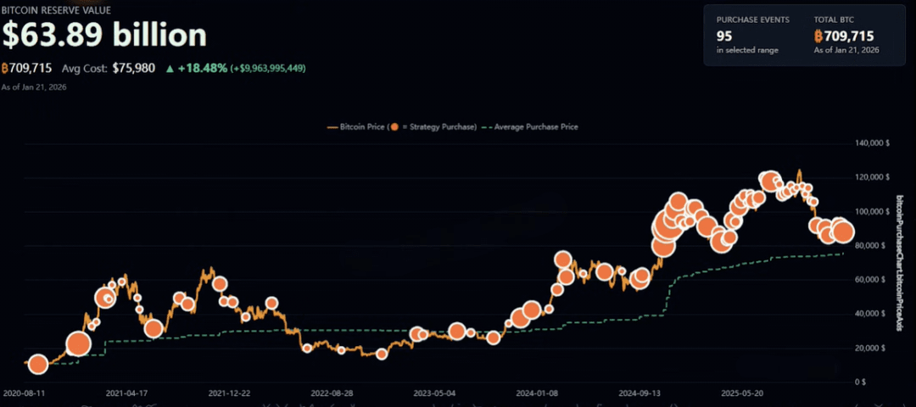Toggle the Strategy Purchase legend label
This screenshot has width=916, height=407.
point(439,127)
